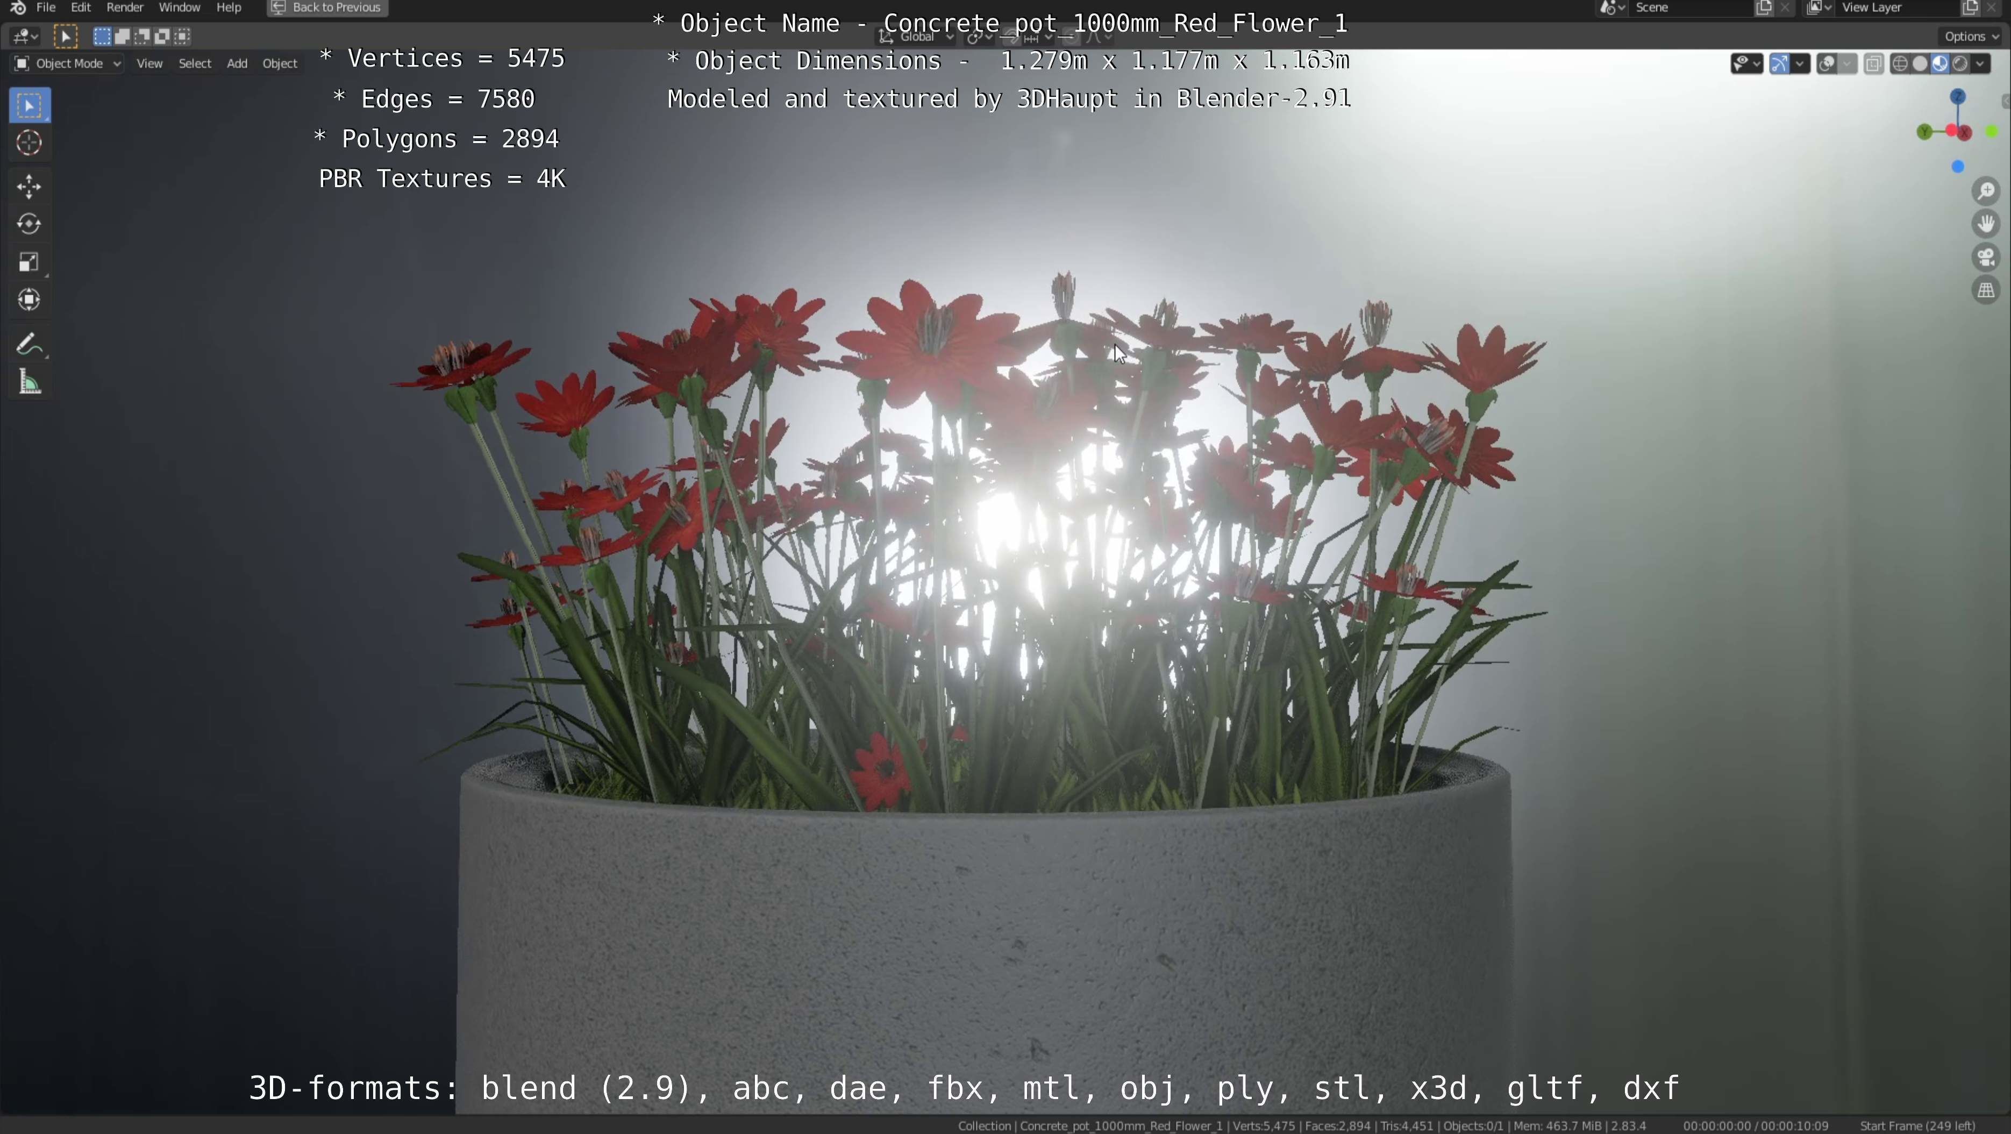Image resolution: width=2011 pixels, height=1134 pixels.
Task: Switch perspective/orthographic grid icon
Action: 1986,290
